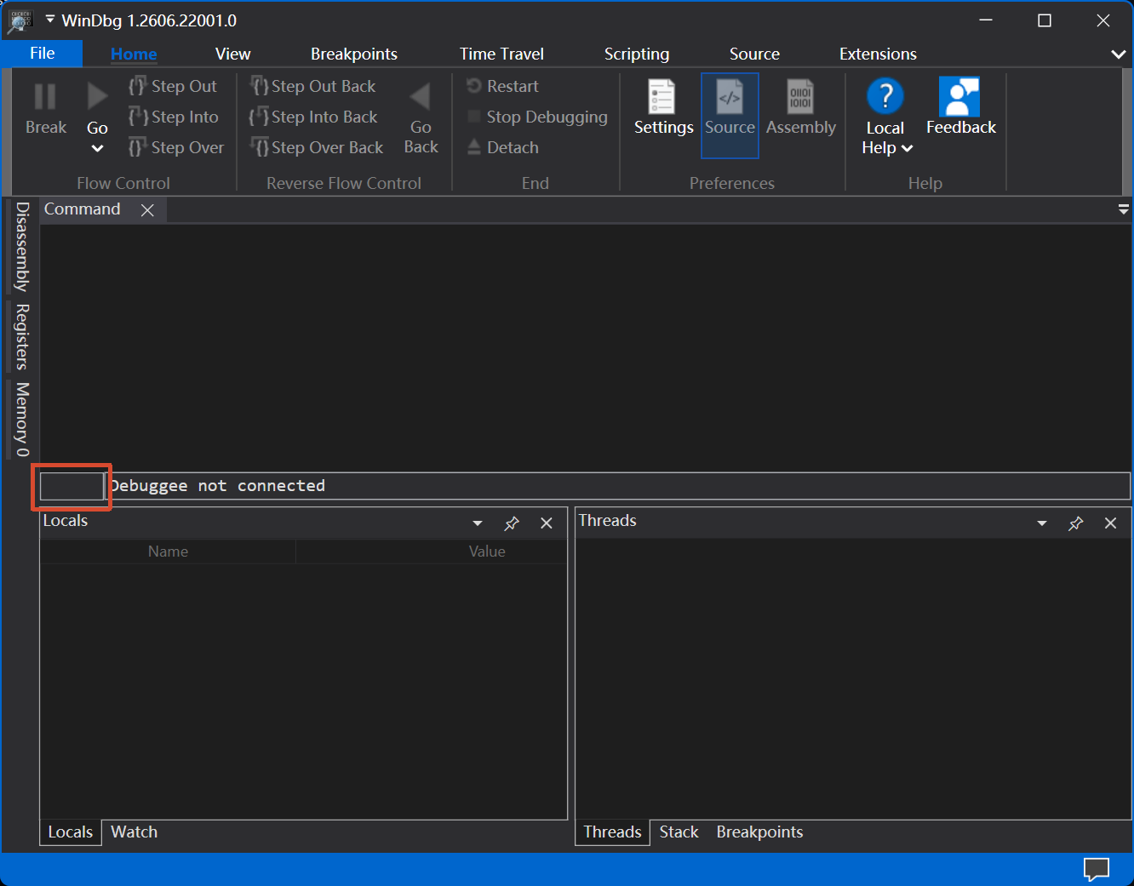1134x886 pixels.
Task: Open the Scripting ribbon tab
Action: [x=637, y=54]
